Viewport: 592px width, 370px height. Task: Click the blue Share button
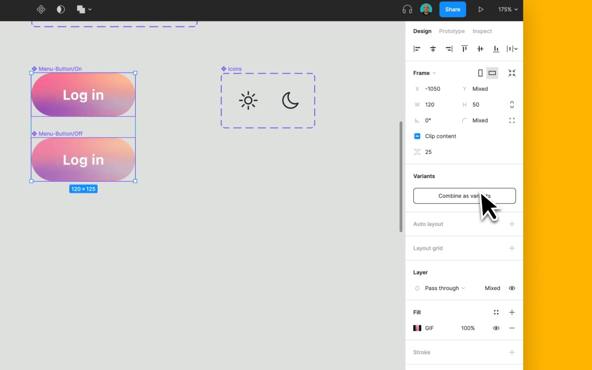pos(453,9)
